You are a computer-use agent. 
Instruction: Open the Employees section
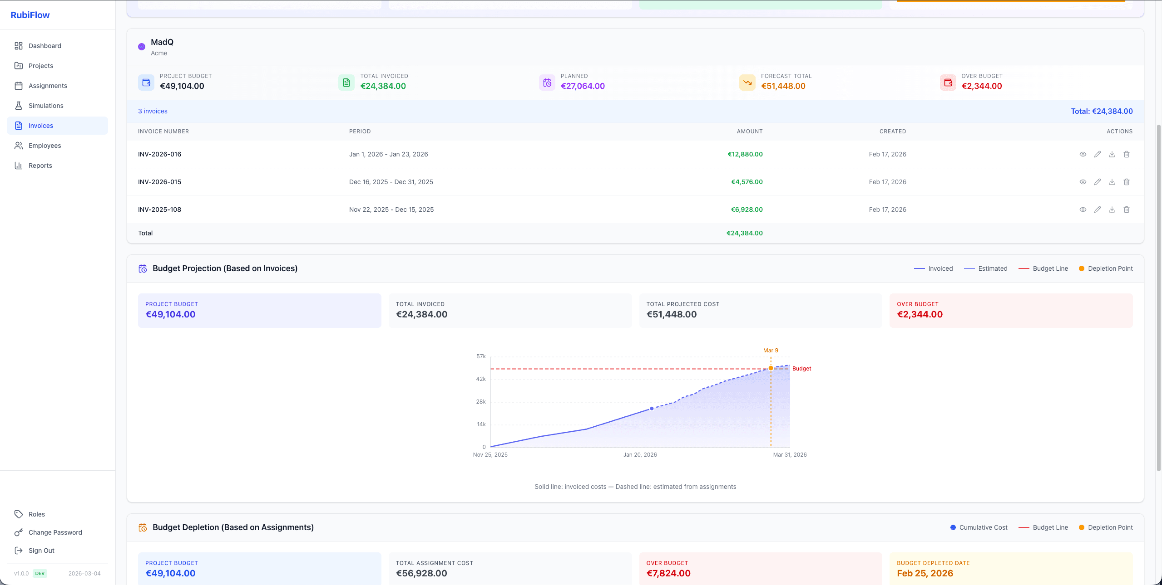click(x=45, y=145)
